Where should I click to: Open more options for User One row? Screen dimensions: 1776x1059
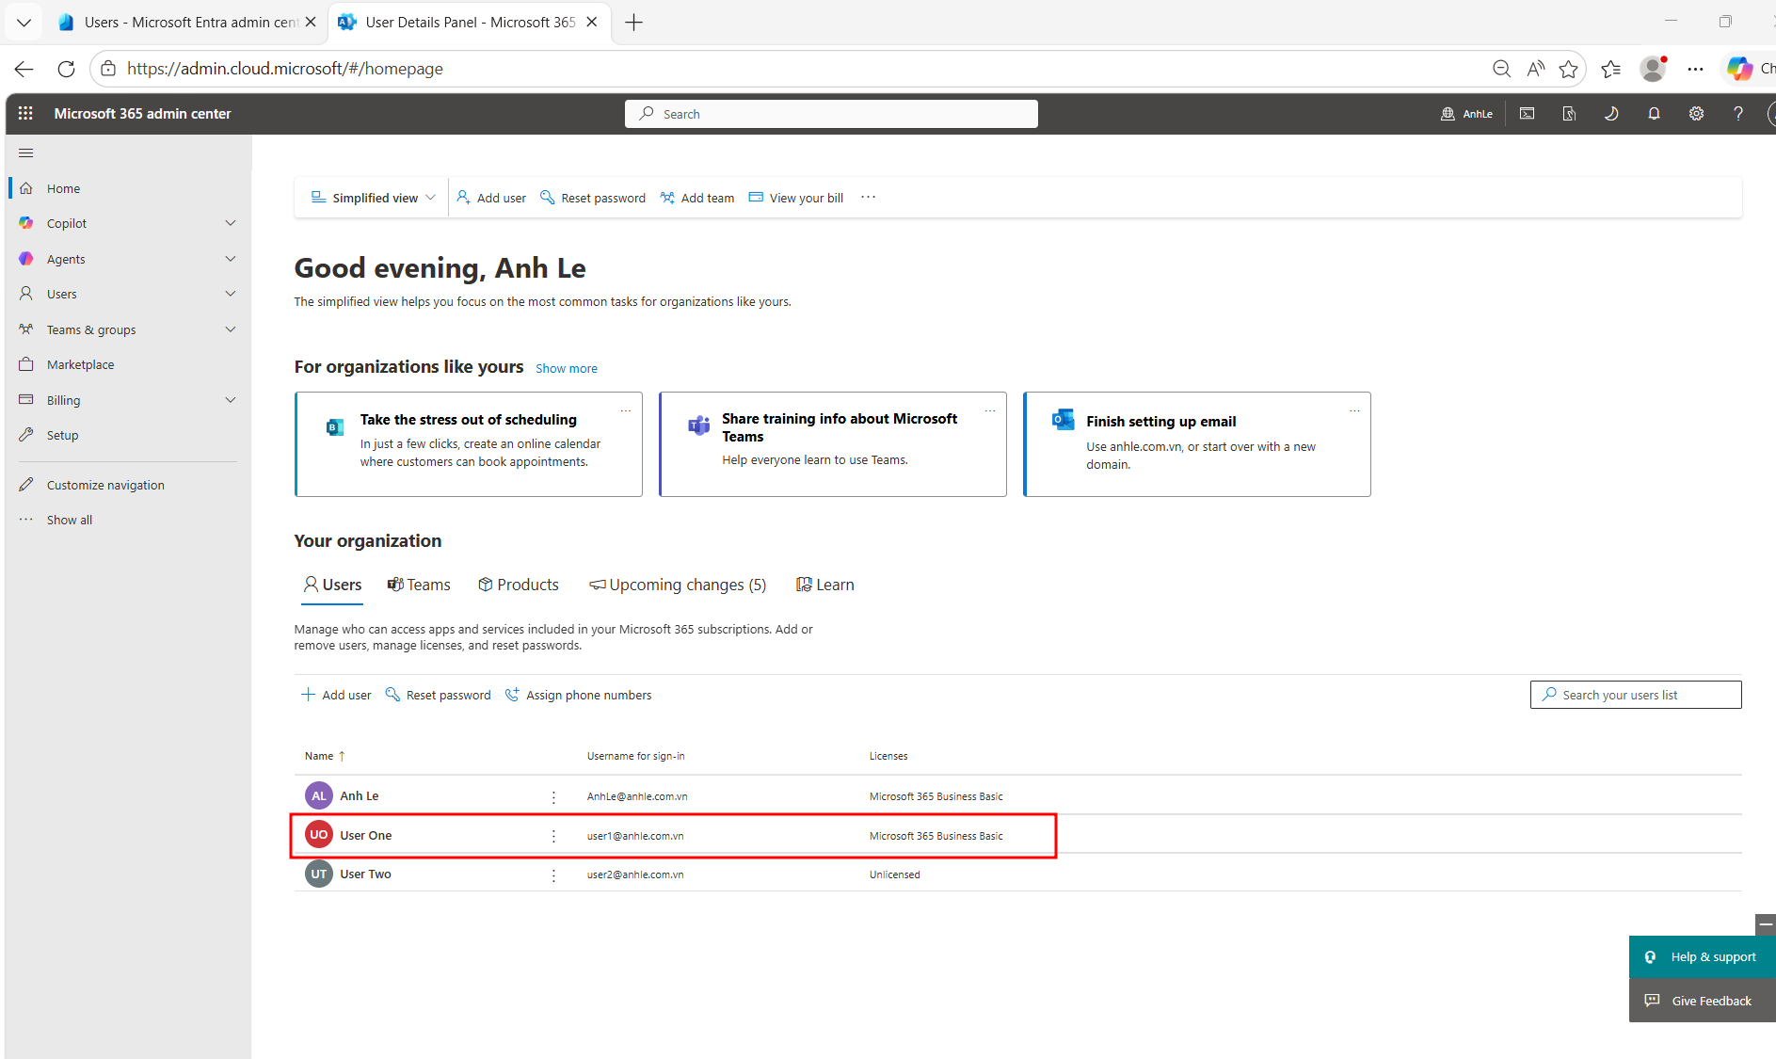pos(553,836)
